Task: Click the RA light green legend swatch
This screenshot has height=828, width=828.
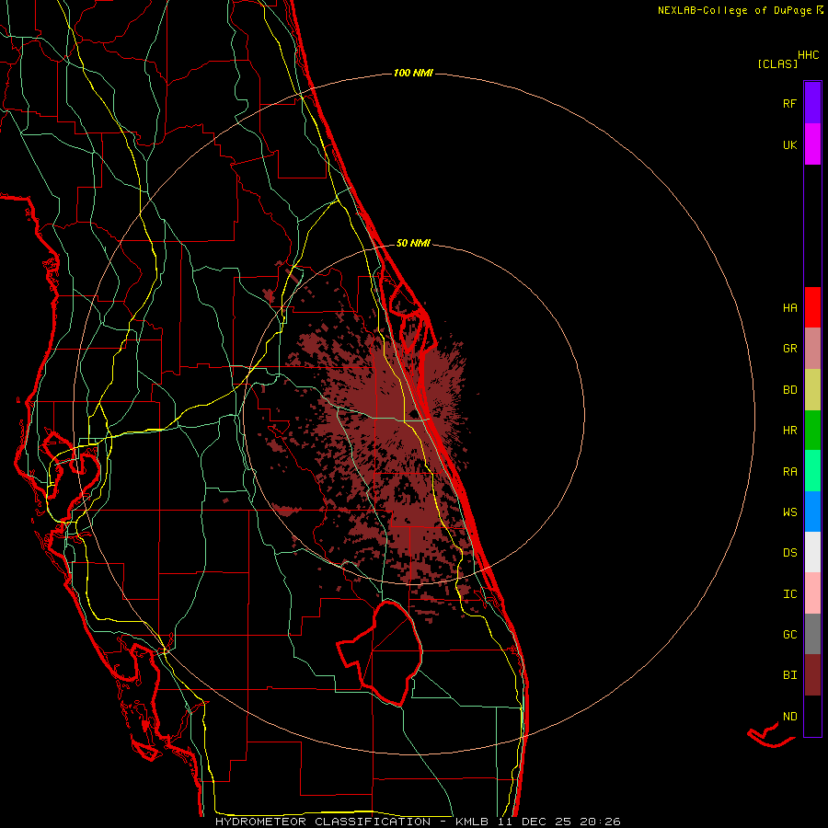Action: 812,471
